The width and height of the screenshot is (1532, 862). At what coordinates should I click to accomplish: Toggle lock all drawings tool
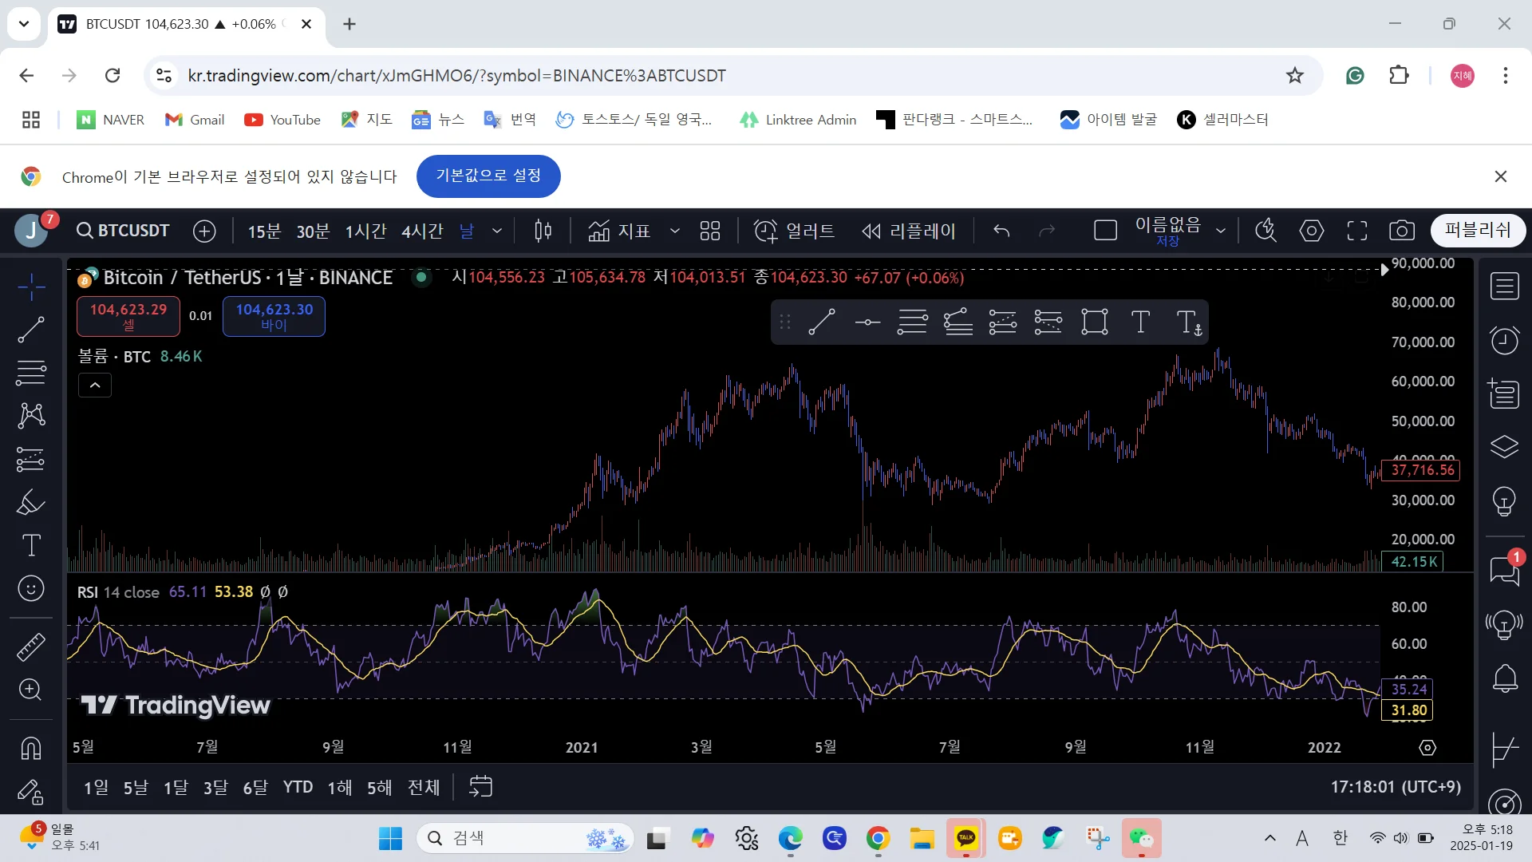pyautogui.click(x=31, y=791)
